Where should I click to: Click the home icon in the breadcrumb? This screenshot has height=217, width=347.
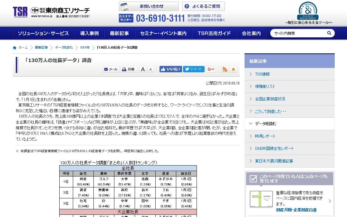14,47
